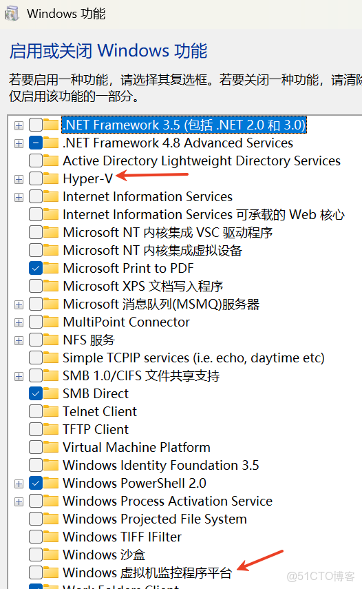Click folder icon beside Internet Information Services
The image size is (362, 589).
pos(51,196)
